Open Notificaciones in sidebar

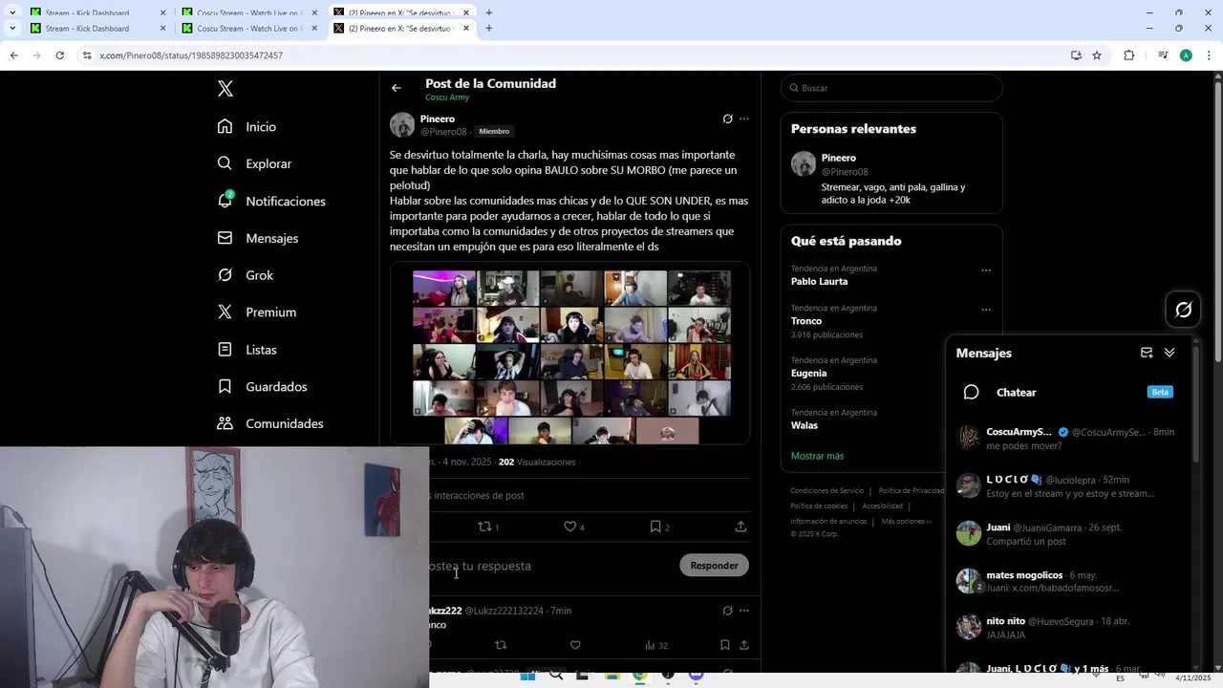pos(272,201)
